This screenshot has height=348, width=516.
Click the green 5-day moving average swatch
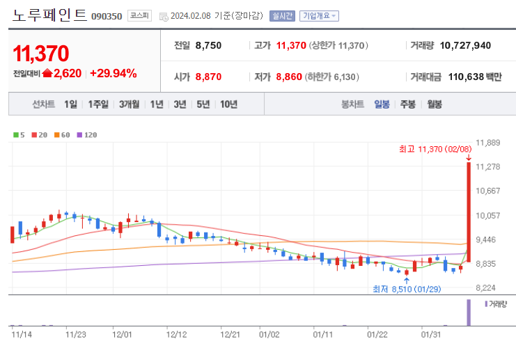pyautogui.click(x=16, y=135)
